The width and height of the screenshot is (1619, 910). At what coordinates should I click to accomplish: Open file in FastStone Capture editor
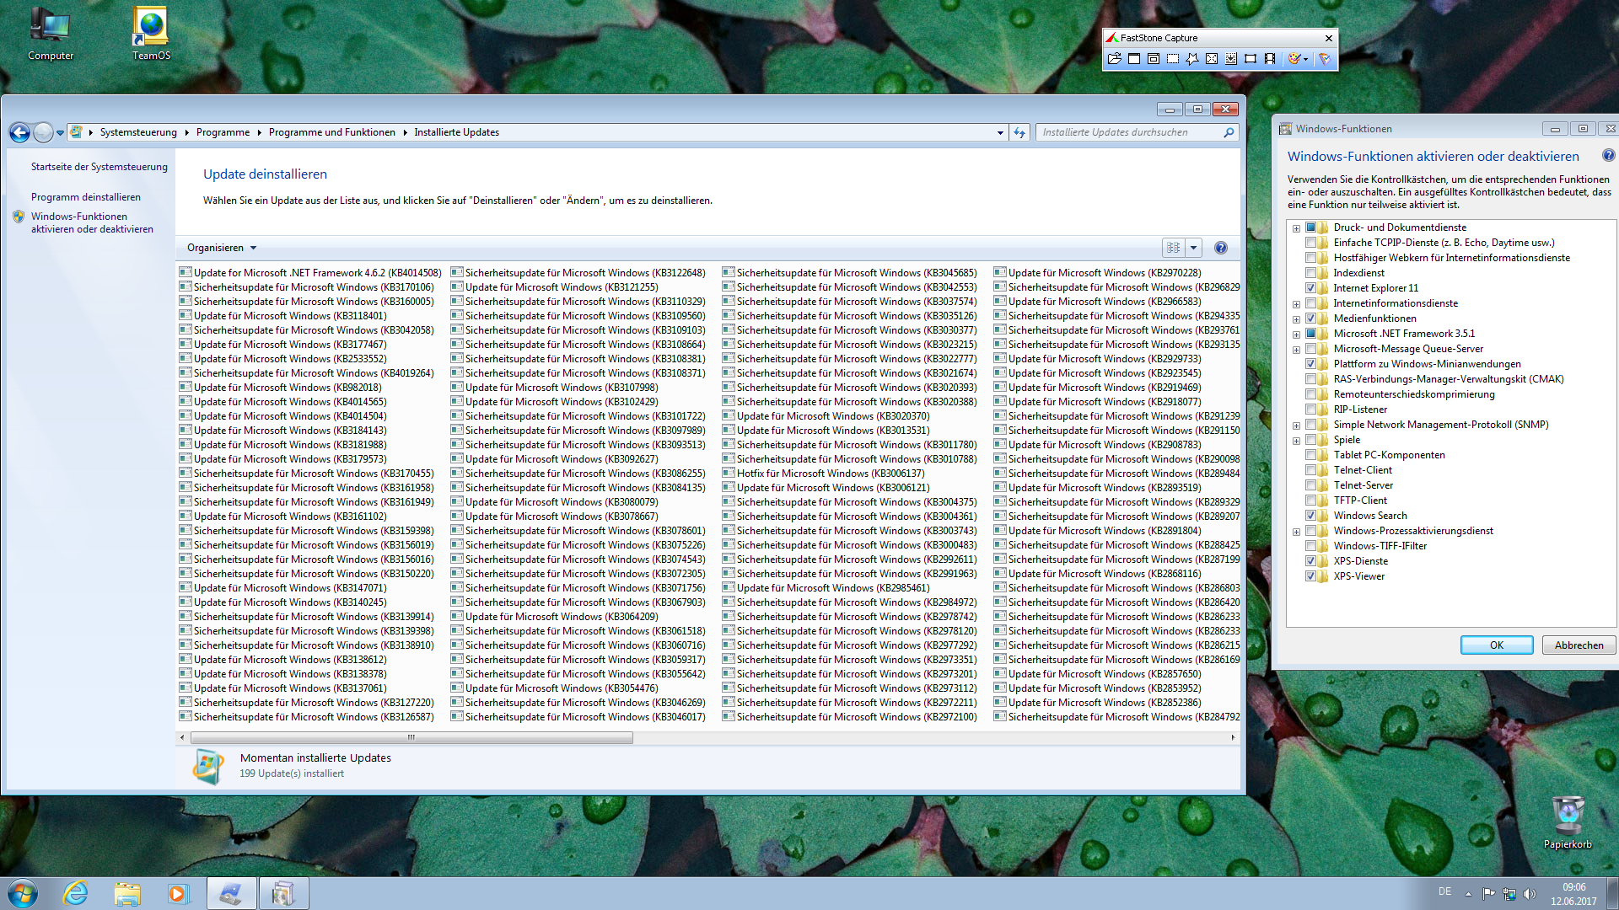click(1115, 59)
